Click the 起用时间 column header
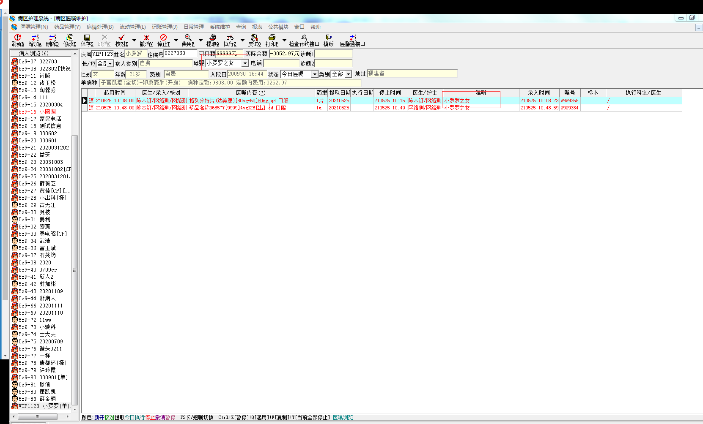This screenshot has width=703, height=424. [115, 92]
